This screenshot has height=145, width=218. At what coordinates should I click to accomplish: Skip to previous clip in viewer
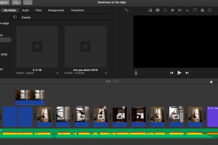(171, 73)
